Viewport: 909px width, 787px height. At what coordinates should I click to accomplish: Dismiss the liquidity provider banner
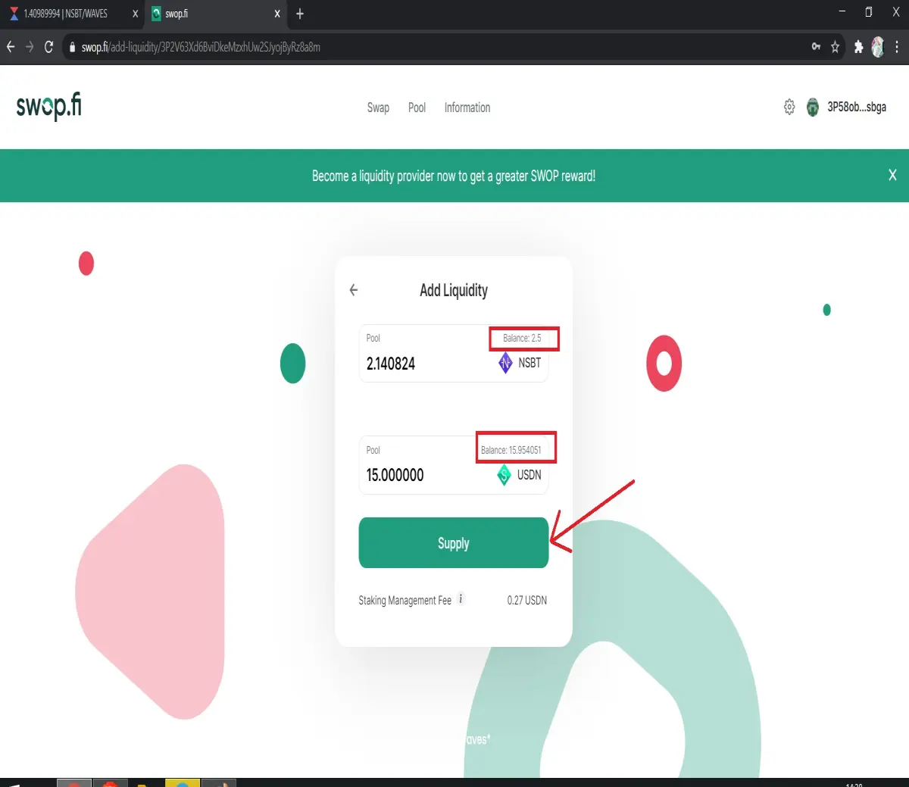coord(892,175)
